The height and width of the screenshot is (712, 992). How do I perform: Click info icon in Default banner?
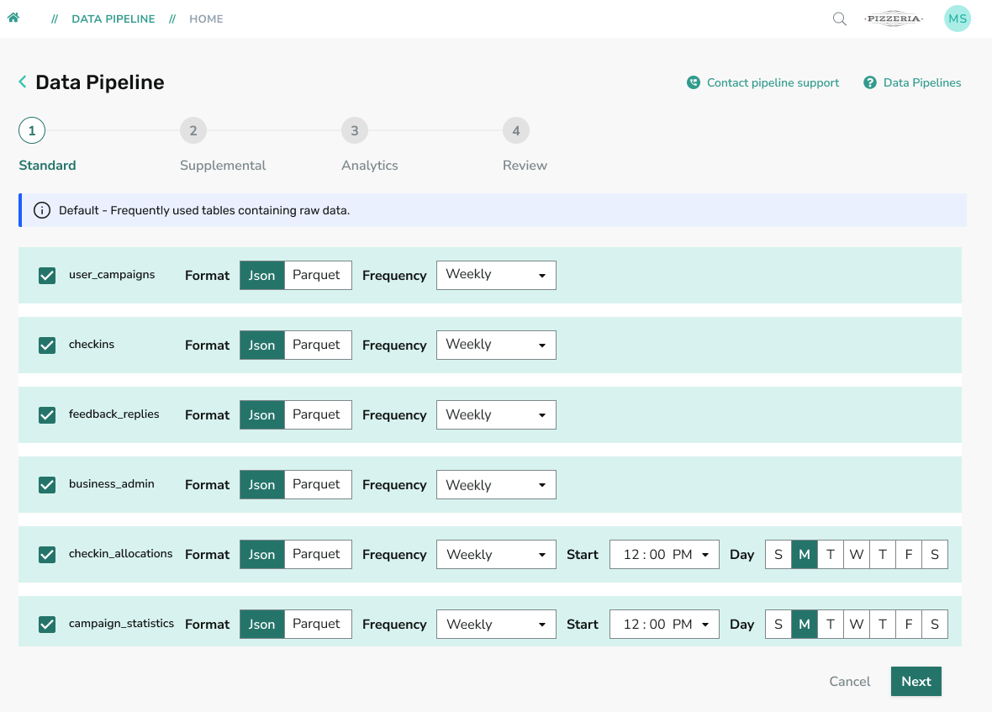click(42, 210)
